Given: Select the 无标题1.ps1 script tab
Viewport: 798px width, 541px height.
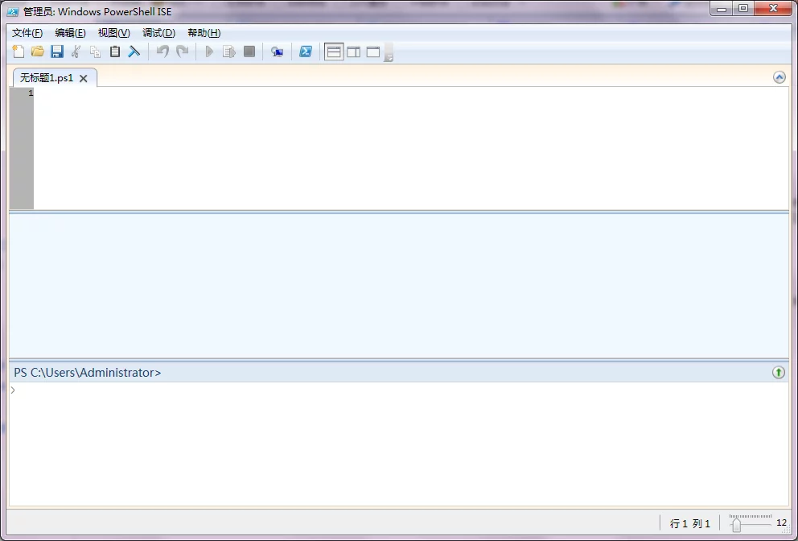Looking at the screenshot, I should coord(47,78).
